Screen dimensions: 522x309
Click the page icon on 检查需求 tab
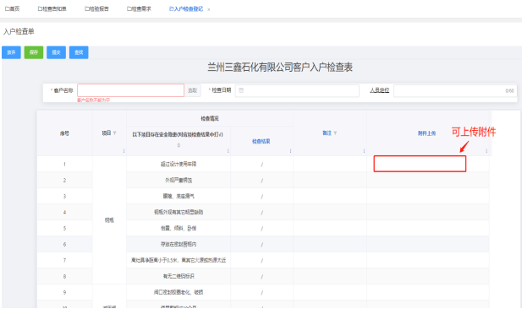[x=129, y=9]
